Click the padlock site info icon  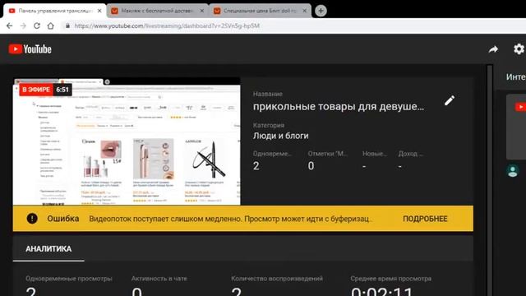click(67, 25)
